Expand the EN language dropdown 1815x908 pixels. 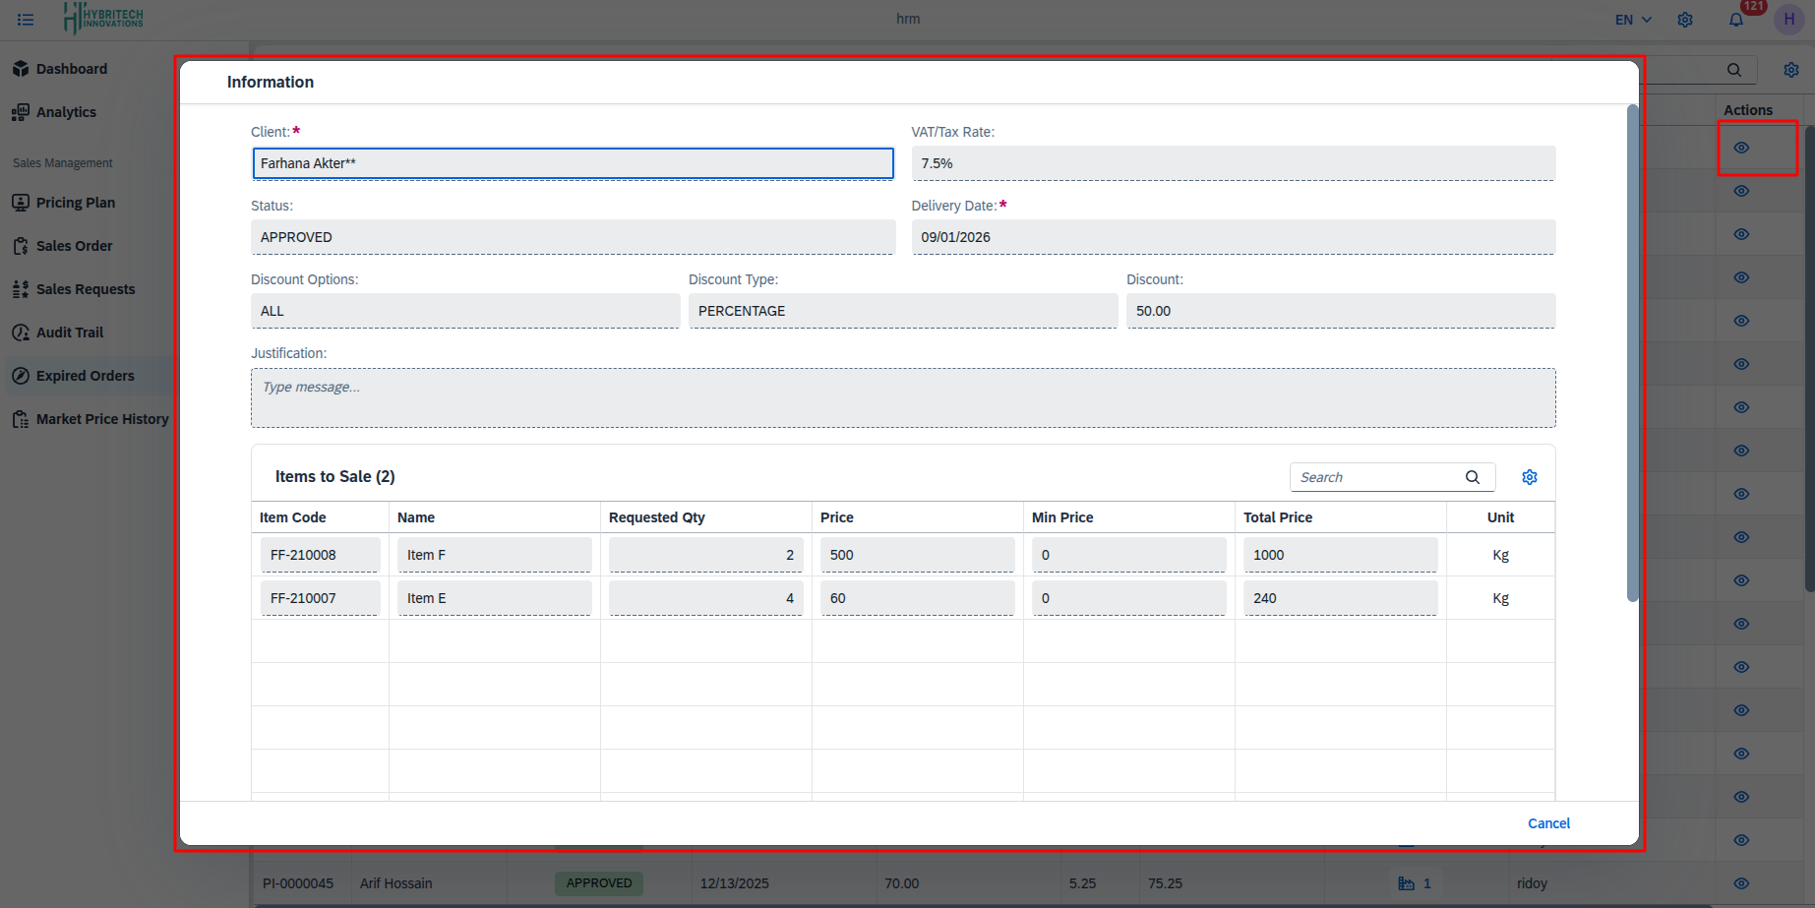(x=1633, y=20)
